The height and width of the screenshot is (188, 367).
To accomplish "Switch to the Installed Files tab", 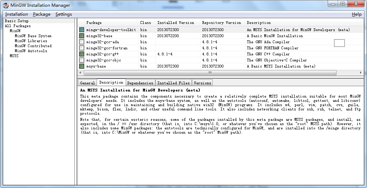I will tap(173, 83).
